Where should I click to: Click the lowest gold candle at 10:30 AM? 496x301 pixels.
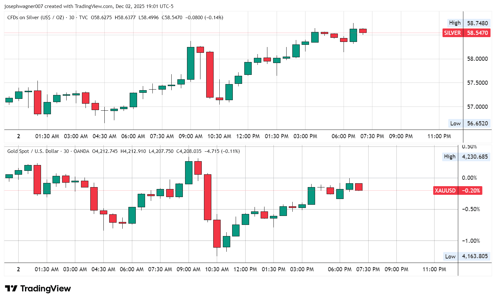coord(217,234)
